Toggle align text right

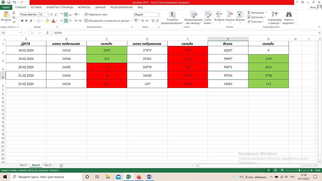[x=70, y=21]
